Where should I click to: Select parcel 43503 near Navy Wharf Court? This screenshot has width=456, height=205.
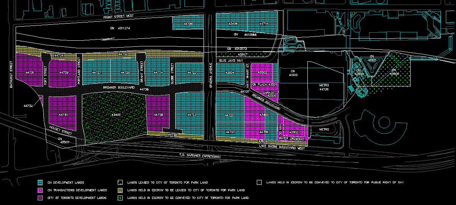coord(262,72)
